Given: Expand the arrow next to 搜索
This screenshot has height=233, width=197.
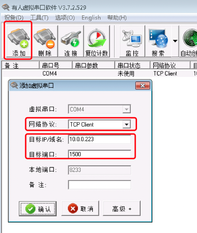Looking at the screenshot, I should (x=175, y=41).
